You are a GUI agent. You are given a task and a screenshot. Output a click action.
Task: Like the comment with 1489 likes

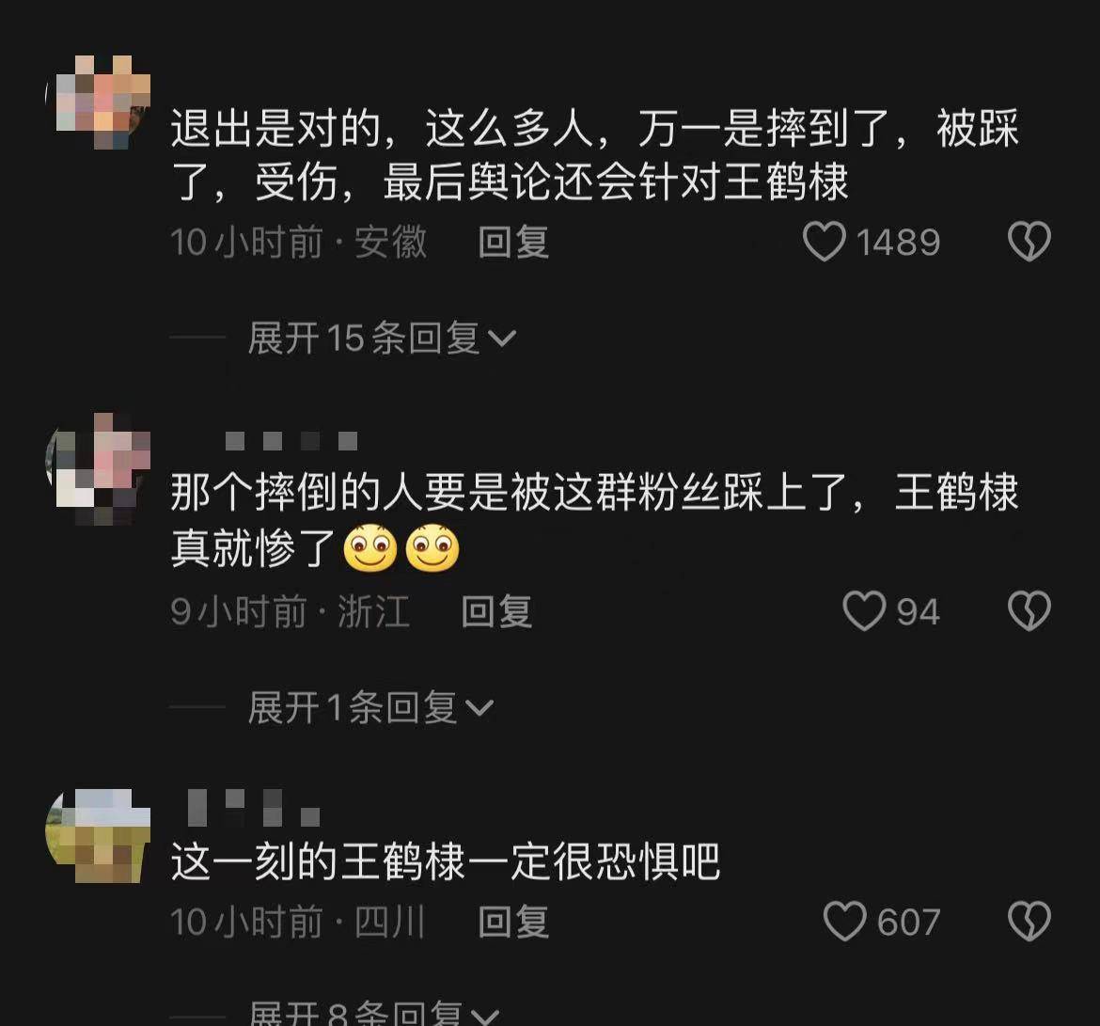click(x=825, y=242)
